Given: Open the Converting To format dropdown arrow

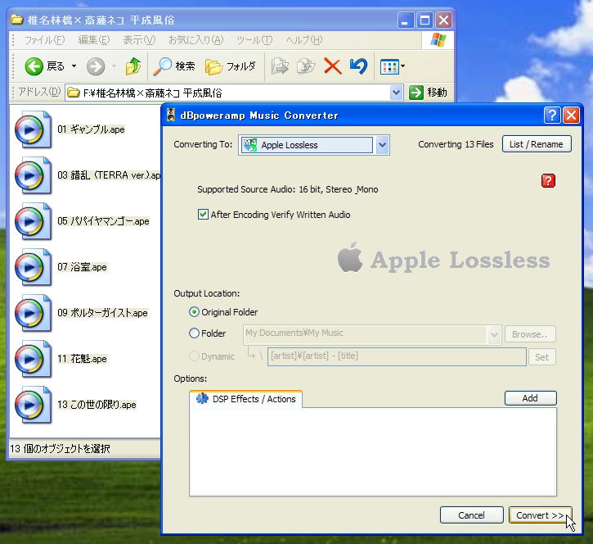Looking at the screenshot, I should point(382,145).
